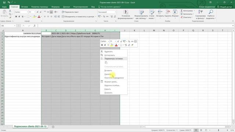The width and height of the screenshot is (235, 132).
Task: Click decrease decimal icon in ribbon
Action: pyautogui.click(x=115, y=16)
